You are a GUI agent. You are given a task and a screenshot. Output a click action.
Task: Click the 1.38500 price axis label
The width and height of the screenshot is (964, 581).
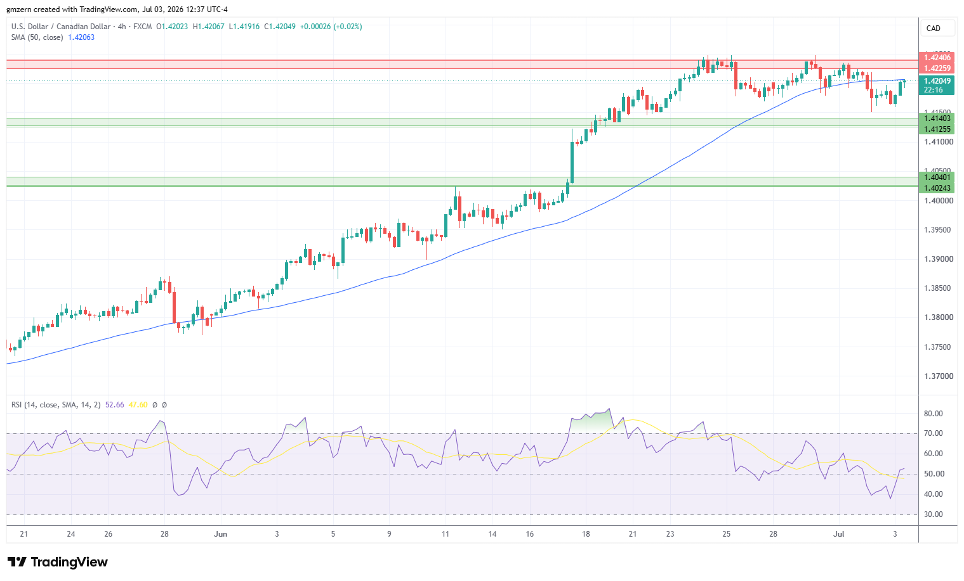[x=939, y=288]
